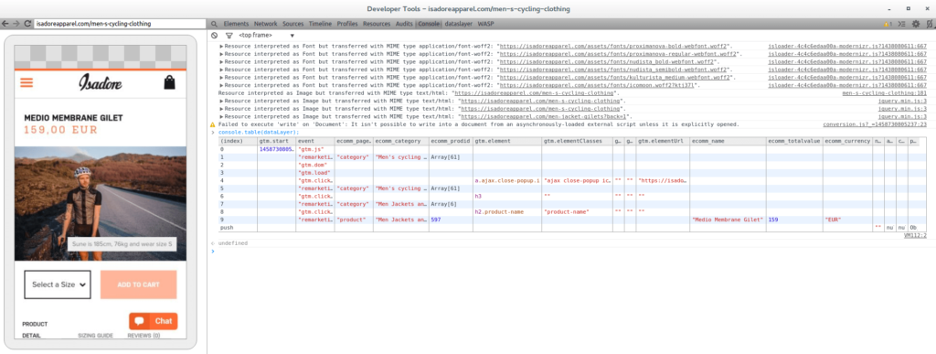
Task: Toggle the console drawer icon
Action: pyautogui.click(x=902, y=24)
